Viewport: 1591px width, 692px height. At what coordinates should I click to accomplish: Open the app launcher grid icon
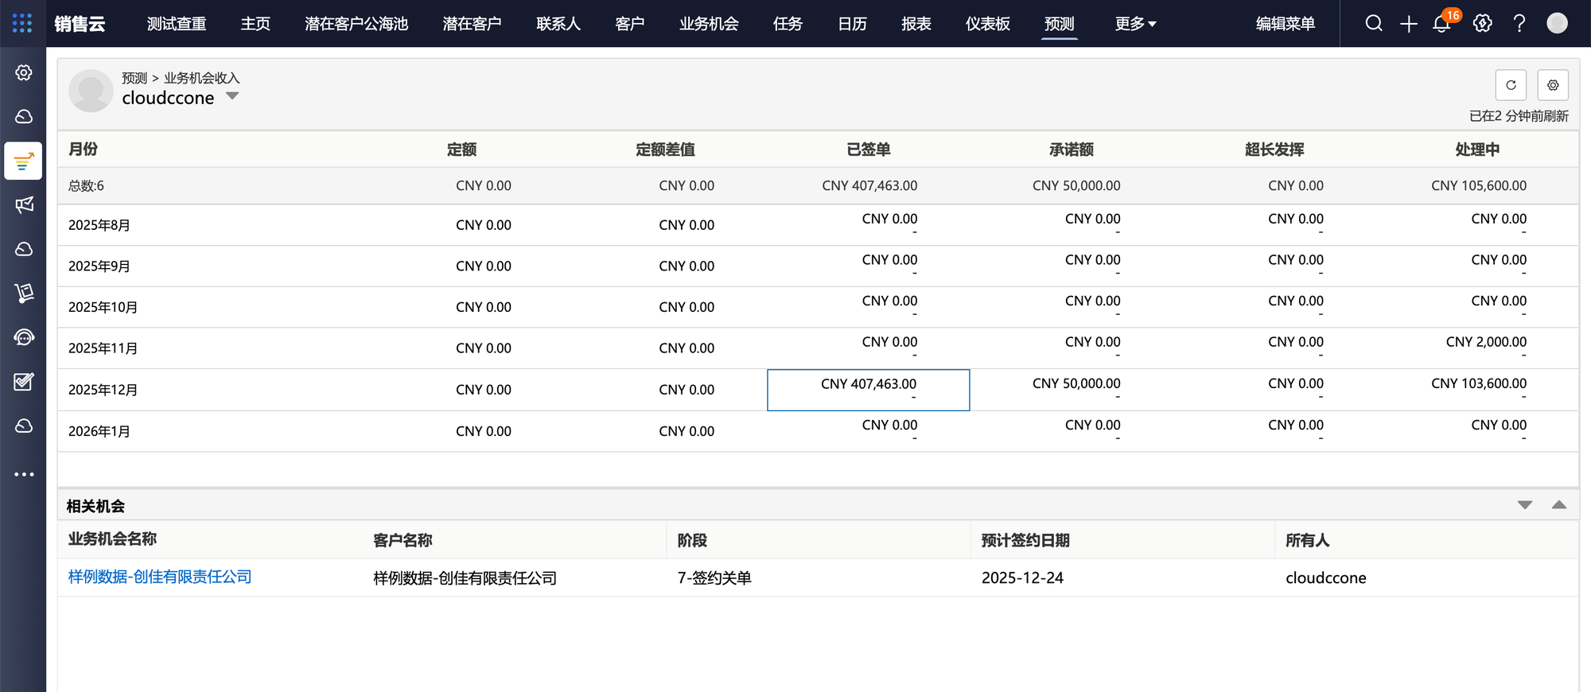[22, 23]
